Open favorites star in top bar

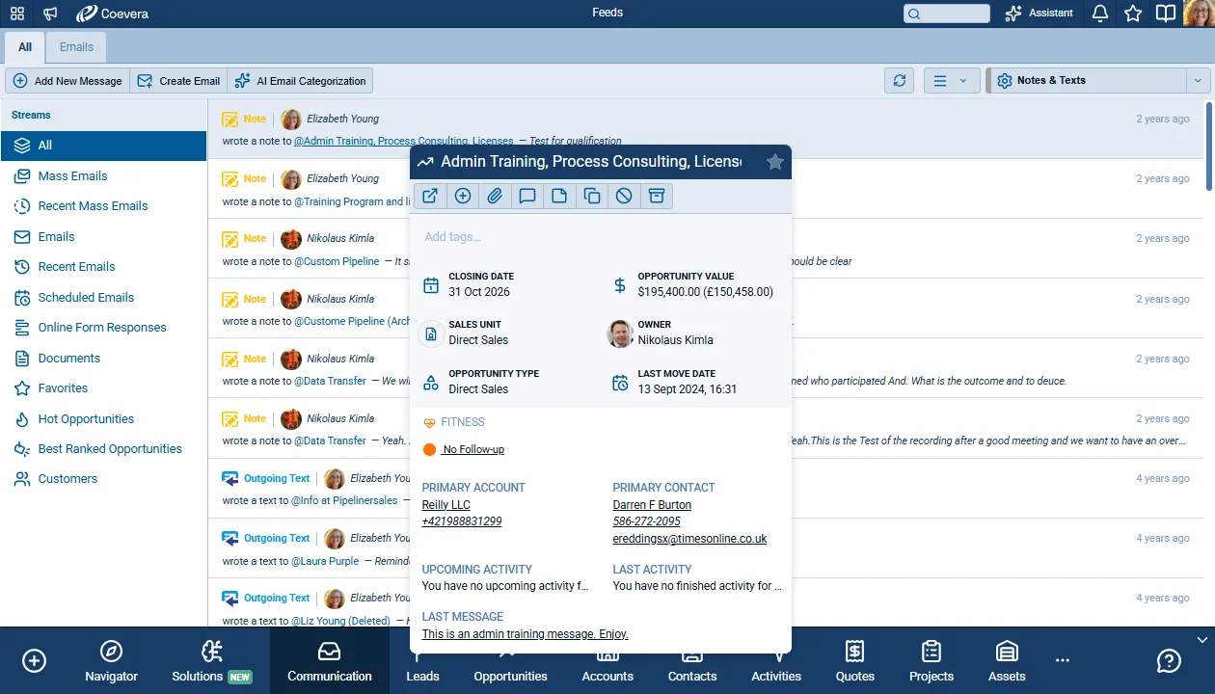click(1133, 13)
